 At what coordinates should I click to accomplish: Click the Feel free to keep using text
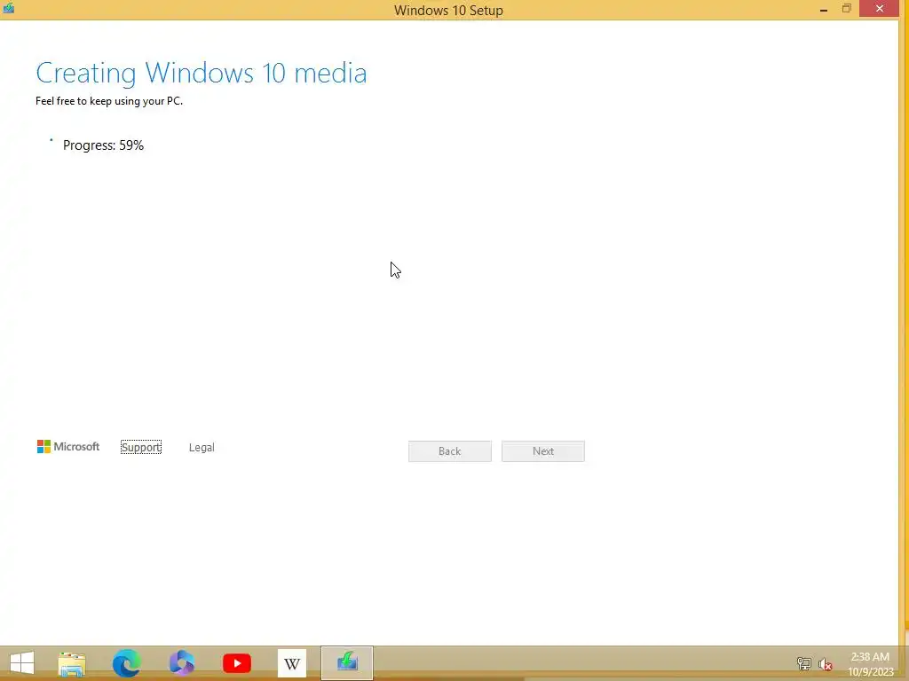click(x=109, y=101)
